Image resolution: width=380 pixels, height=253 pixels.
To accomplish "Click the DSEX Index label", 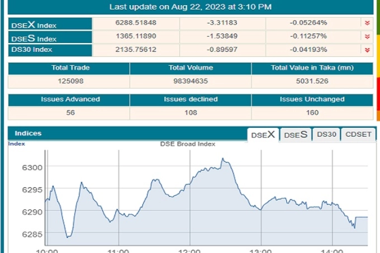I will click(x=34, y=25).
